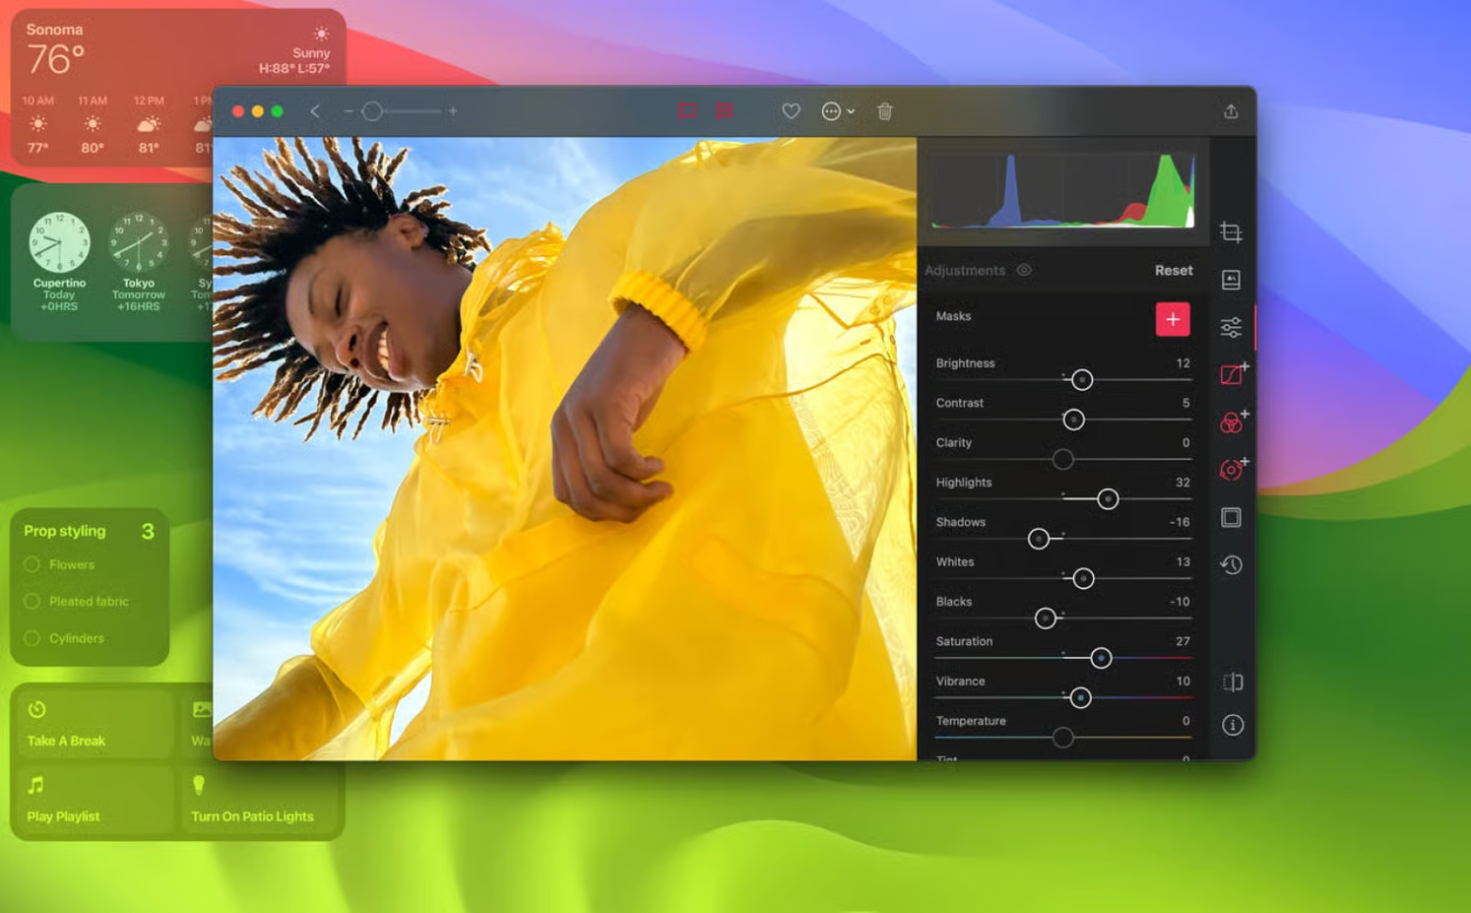This screenshot has height=913, width=1471.
Task: Delete the photo using the trash icon
Action: 884,111
